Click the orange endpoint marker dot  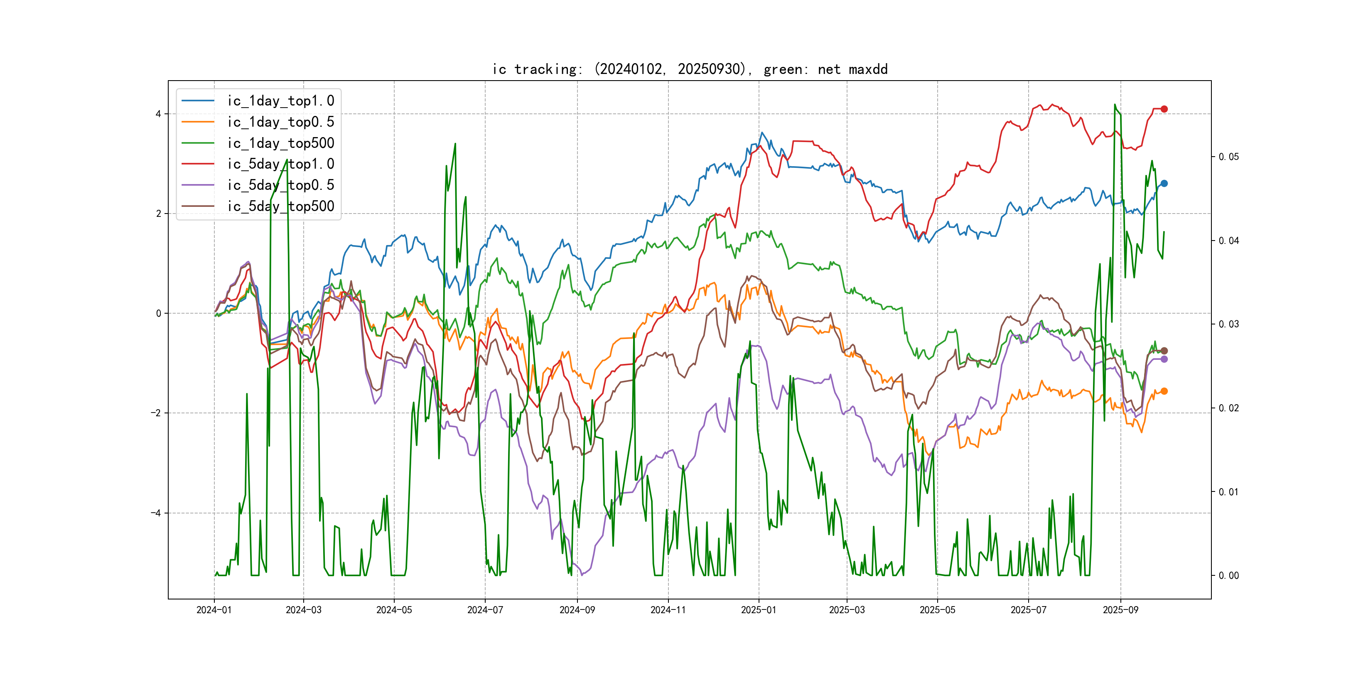pyautogui.click(x=1164, y=391)
